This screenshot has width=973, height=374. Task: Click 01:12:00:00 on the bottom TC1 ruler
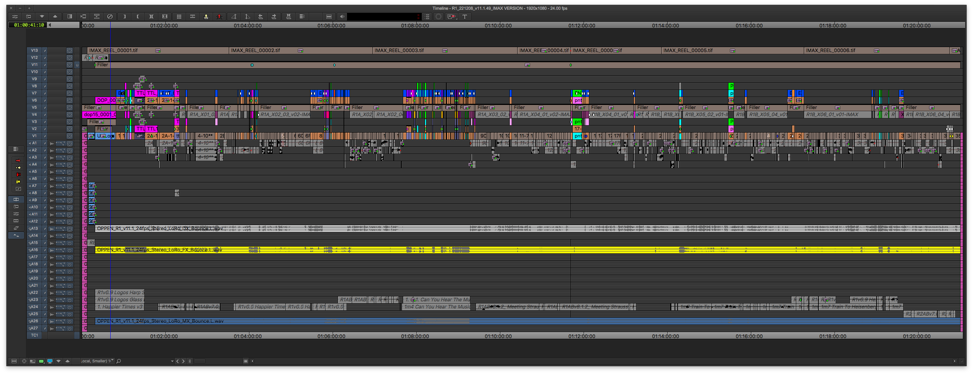(582, 336)
